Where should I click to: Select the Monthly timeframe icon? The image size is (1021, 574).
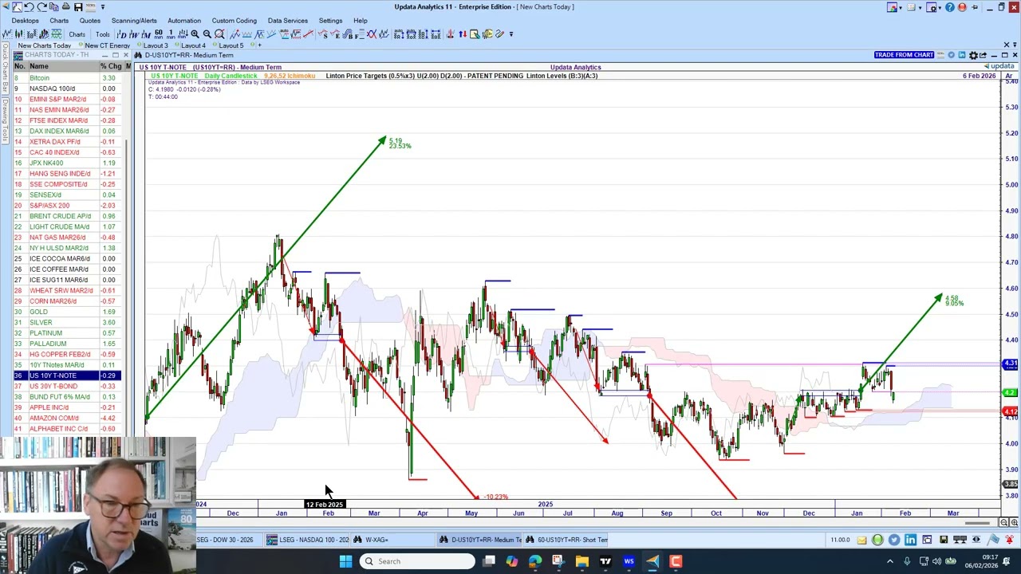pyautogui.click(x=146, y=34)
